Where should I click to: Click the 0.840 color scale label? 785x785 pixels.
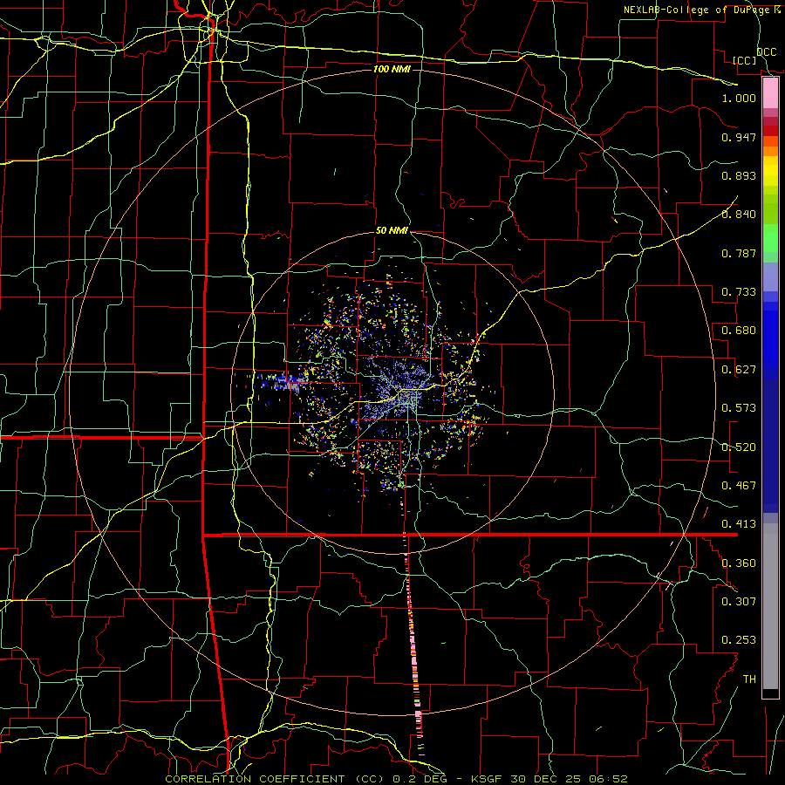click(739, 215)
